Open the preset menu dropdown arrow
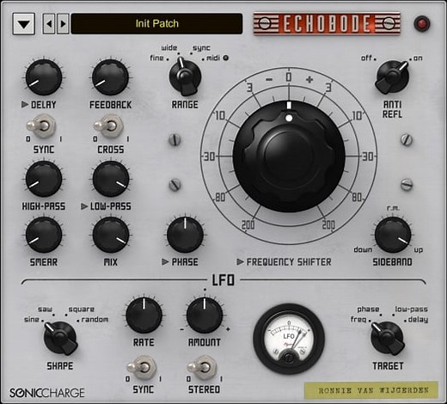 coord(24,24)
